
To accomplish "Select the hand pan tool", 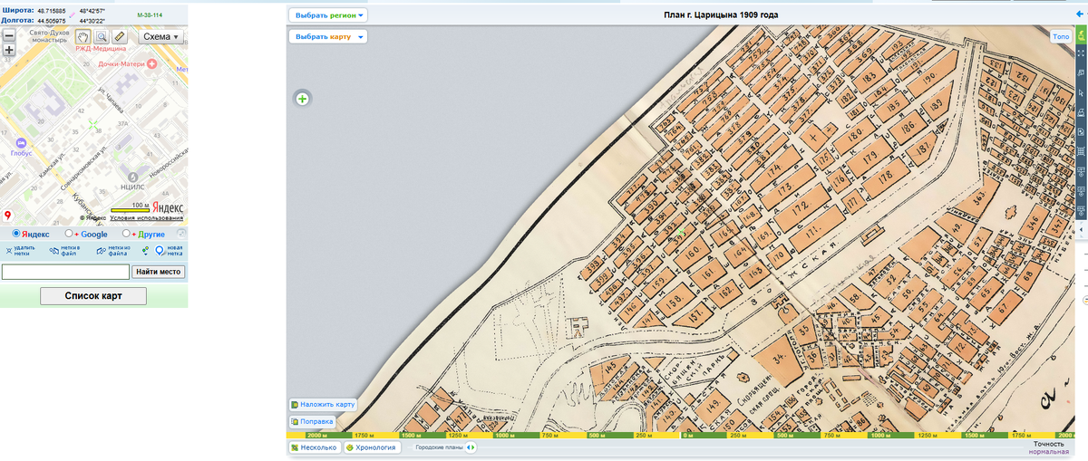I will point(83,36).
